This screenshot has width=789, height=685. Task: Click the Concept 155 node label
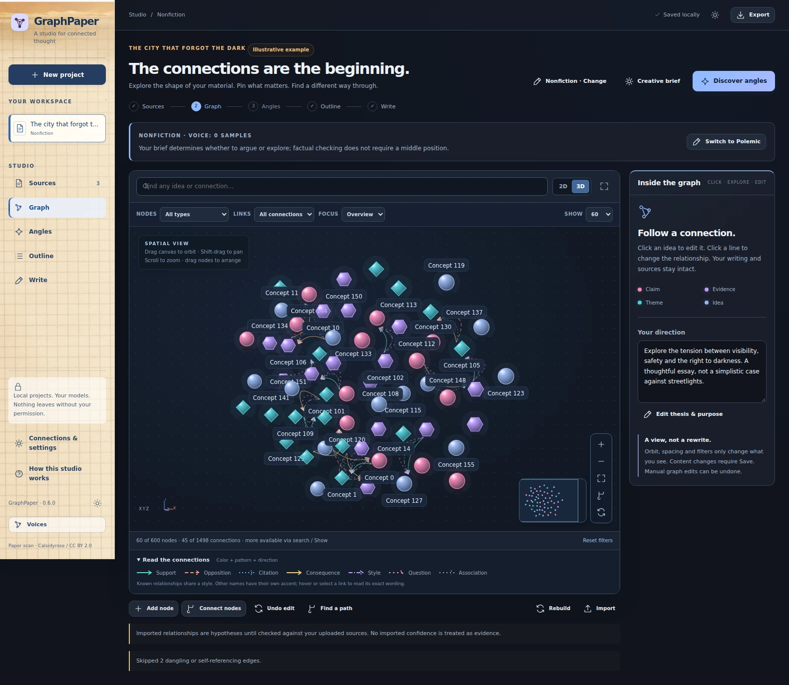coord(456,465)
